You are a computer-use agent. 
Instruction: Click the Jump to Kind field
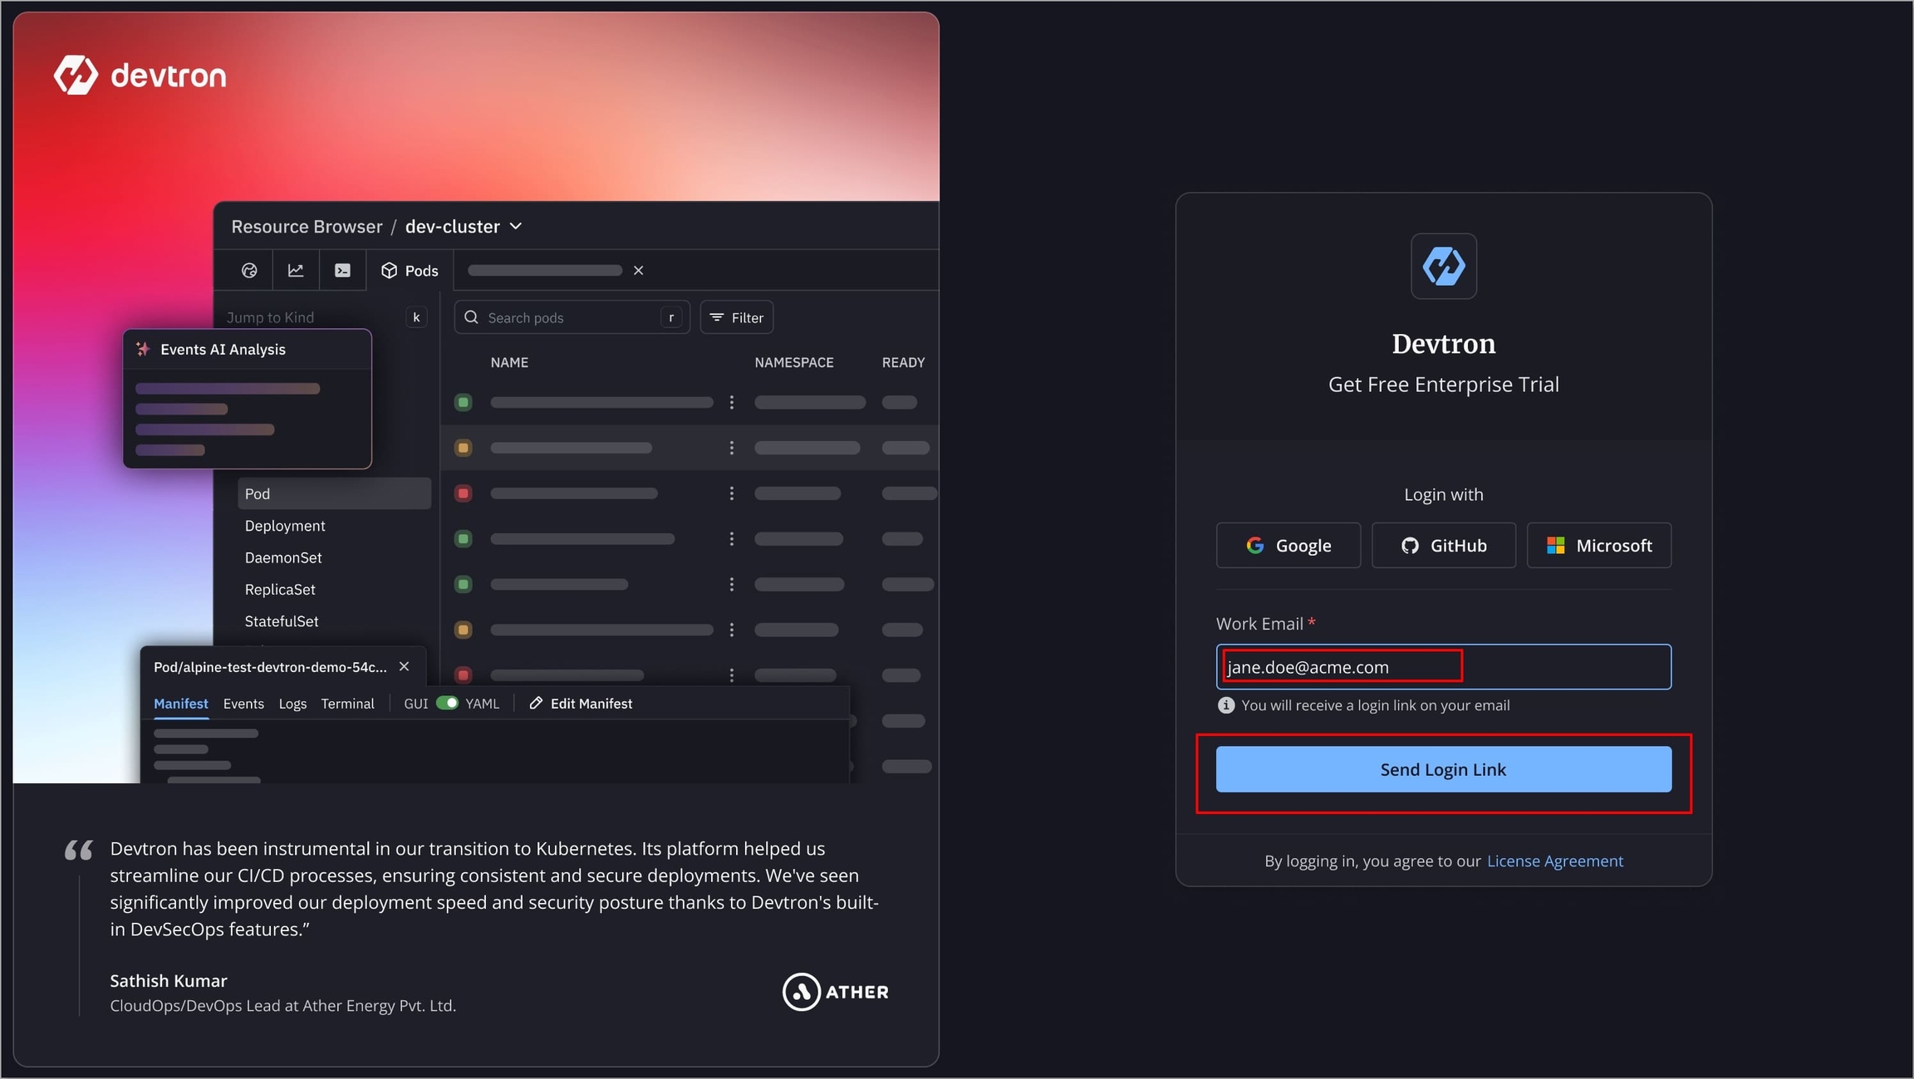(x=327, y=317)
